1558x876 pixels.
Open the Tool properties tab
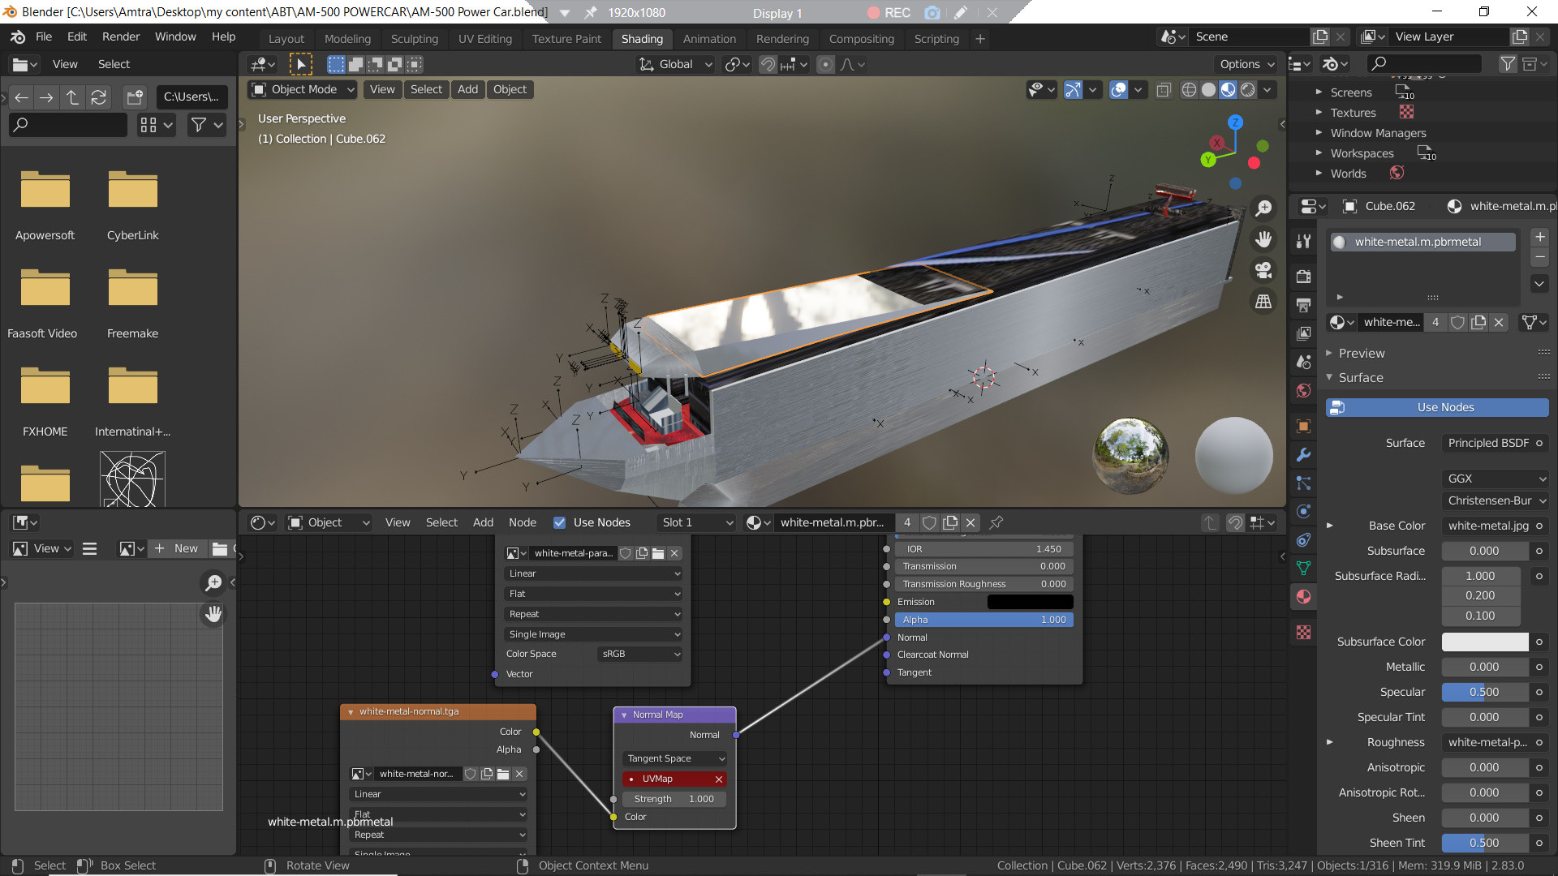(x=1304, y=241)
